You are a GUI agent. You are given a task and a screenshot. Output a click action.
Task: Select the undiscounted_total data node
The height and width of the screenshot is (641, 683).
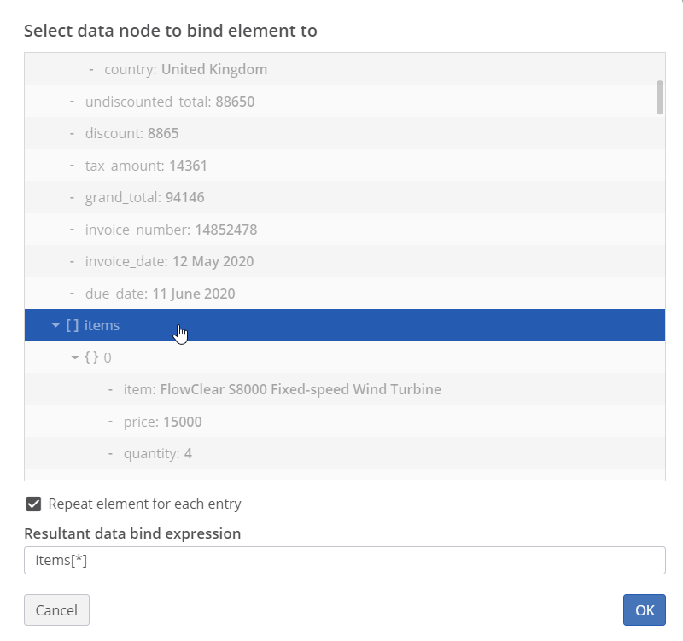pos(169,102)
